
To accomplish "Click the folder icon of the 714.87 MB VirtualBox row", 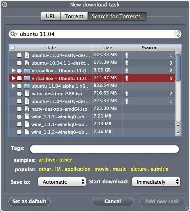I will click(x=27, y=78).
